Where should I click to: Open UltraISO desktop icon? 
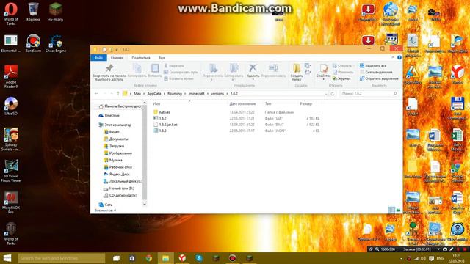[x=11, y=106]
